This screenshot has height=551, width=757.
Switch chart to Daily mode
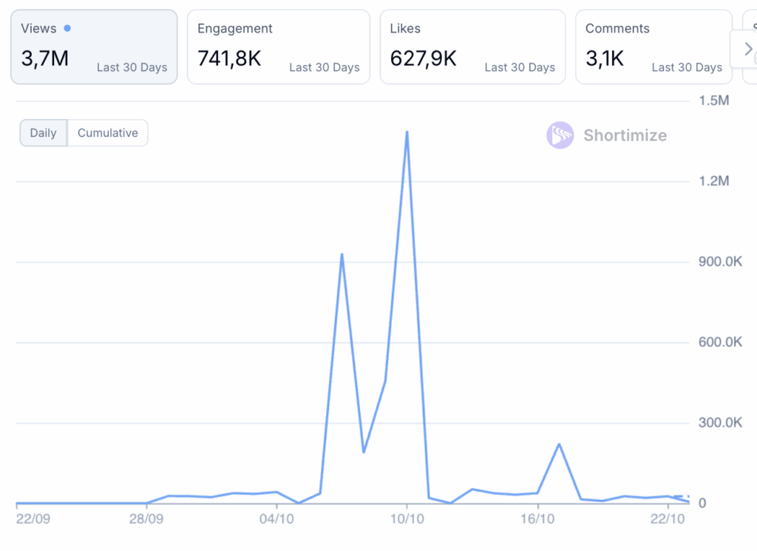[43, 133]
